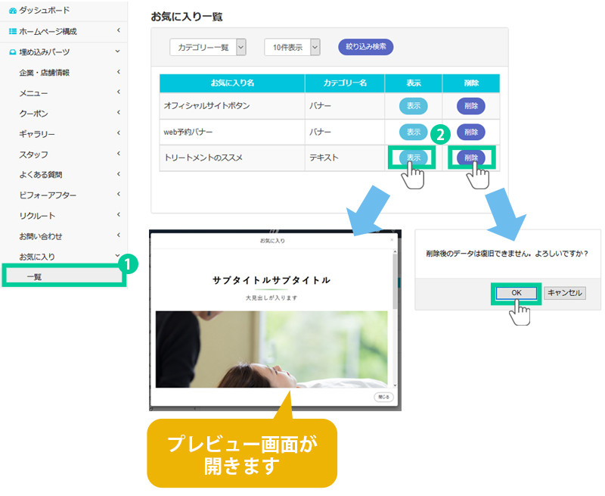The image size is (605, 496).
Task: Click the 閉じる button in preview
Action: (383, 397)
